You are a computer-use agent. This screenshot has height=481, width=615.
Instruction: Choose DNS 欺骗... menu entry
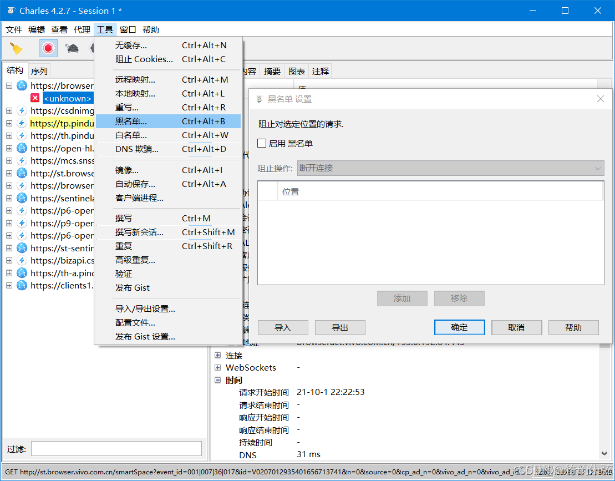(x=168, y=149)
